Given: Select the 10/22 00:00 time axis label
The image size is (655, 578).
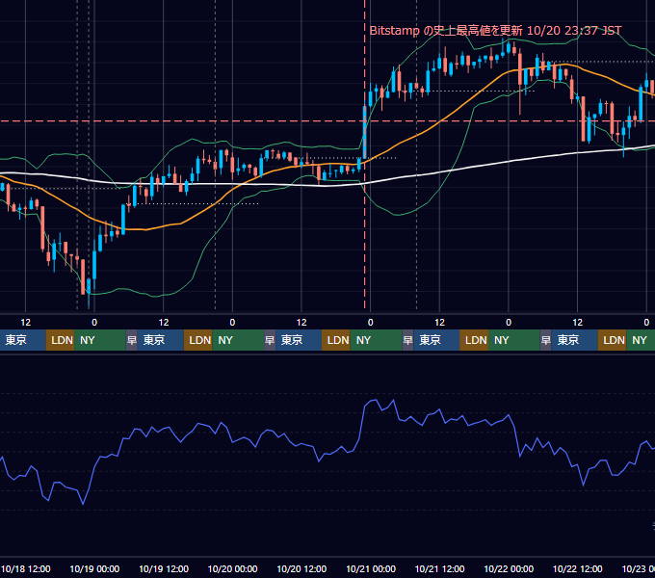Looking at the screenshot, I should [x=509, y=568].
